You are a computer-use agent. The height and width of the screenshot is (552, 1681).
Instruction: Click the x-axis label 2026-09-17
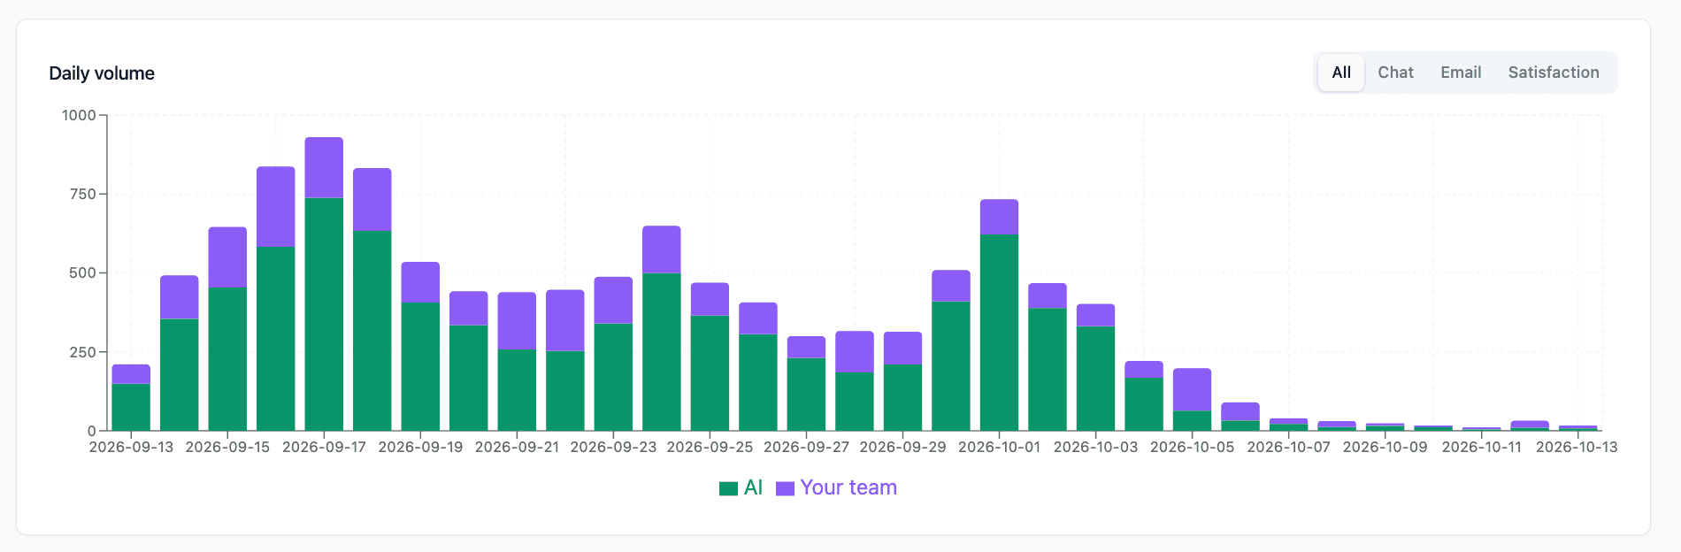(324, 447)
